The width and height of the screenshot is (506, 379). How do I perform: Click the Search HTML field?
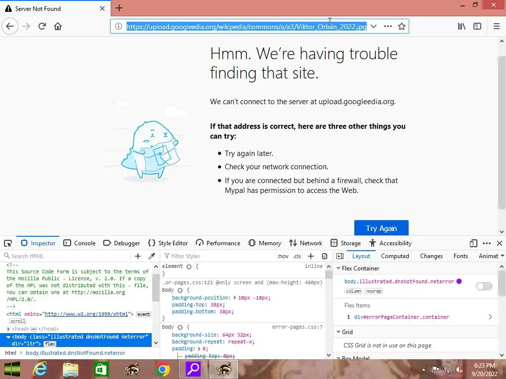click(x=69, y=256)
